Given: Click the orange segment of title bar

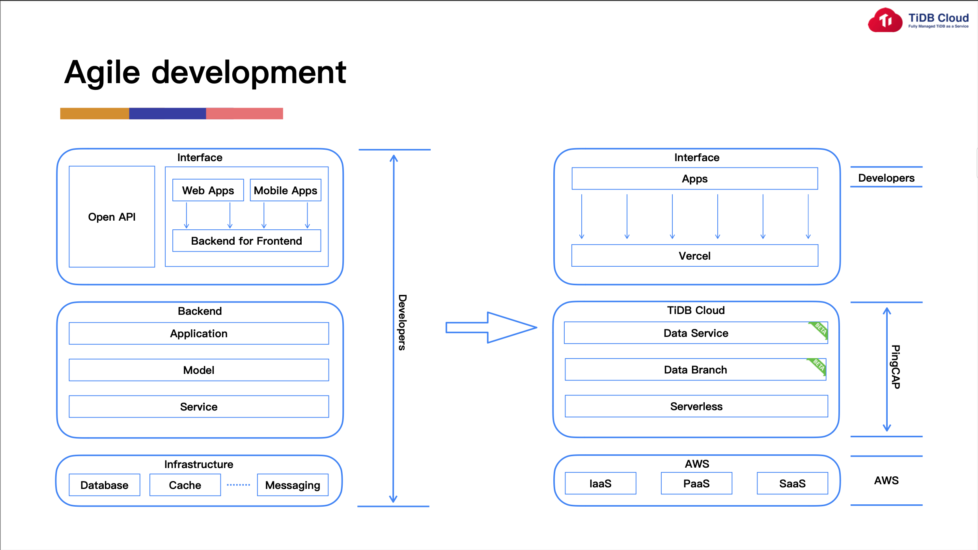Looking at the screenshot, I should click(95, 113).
